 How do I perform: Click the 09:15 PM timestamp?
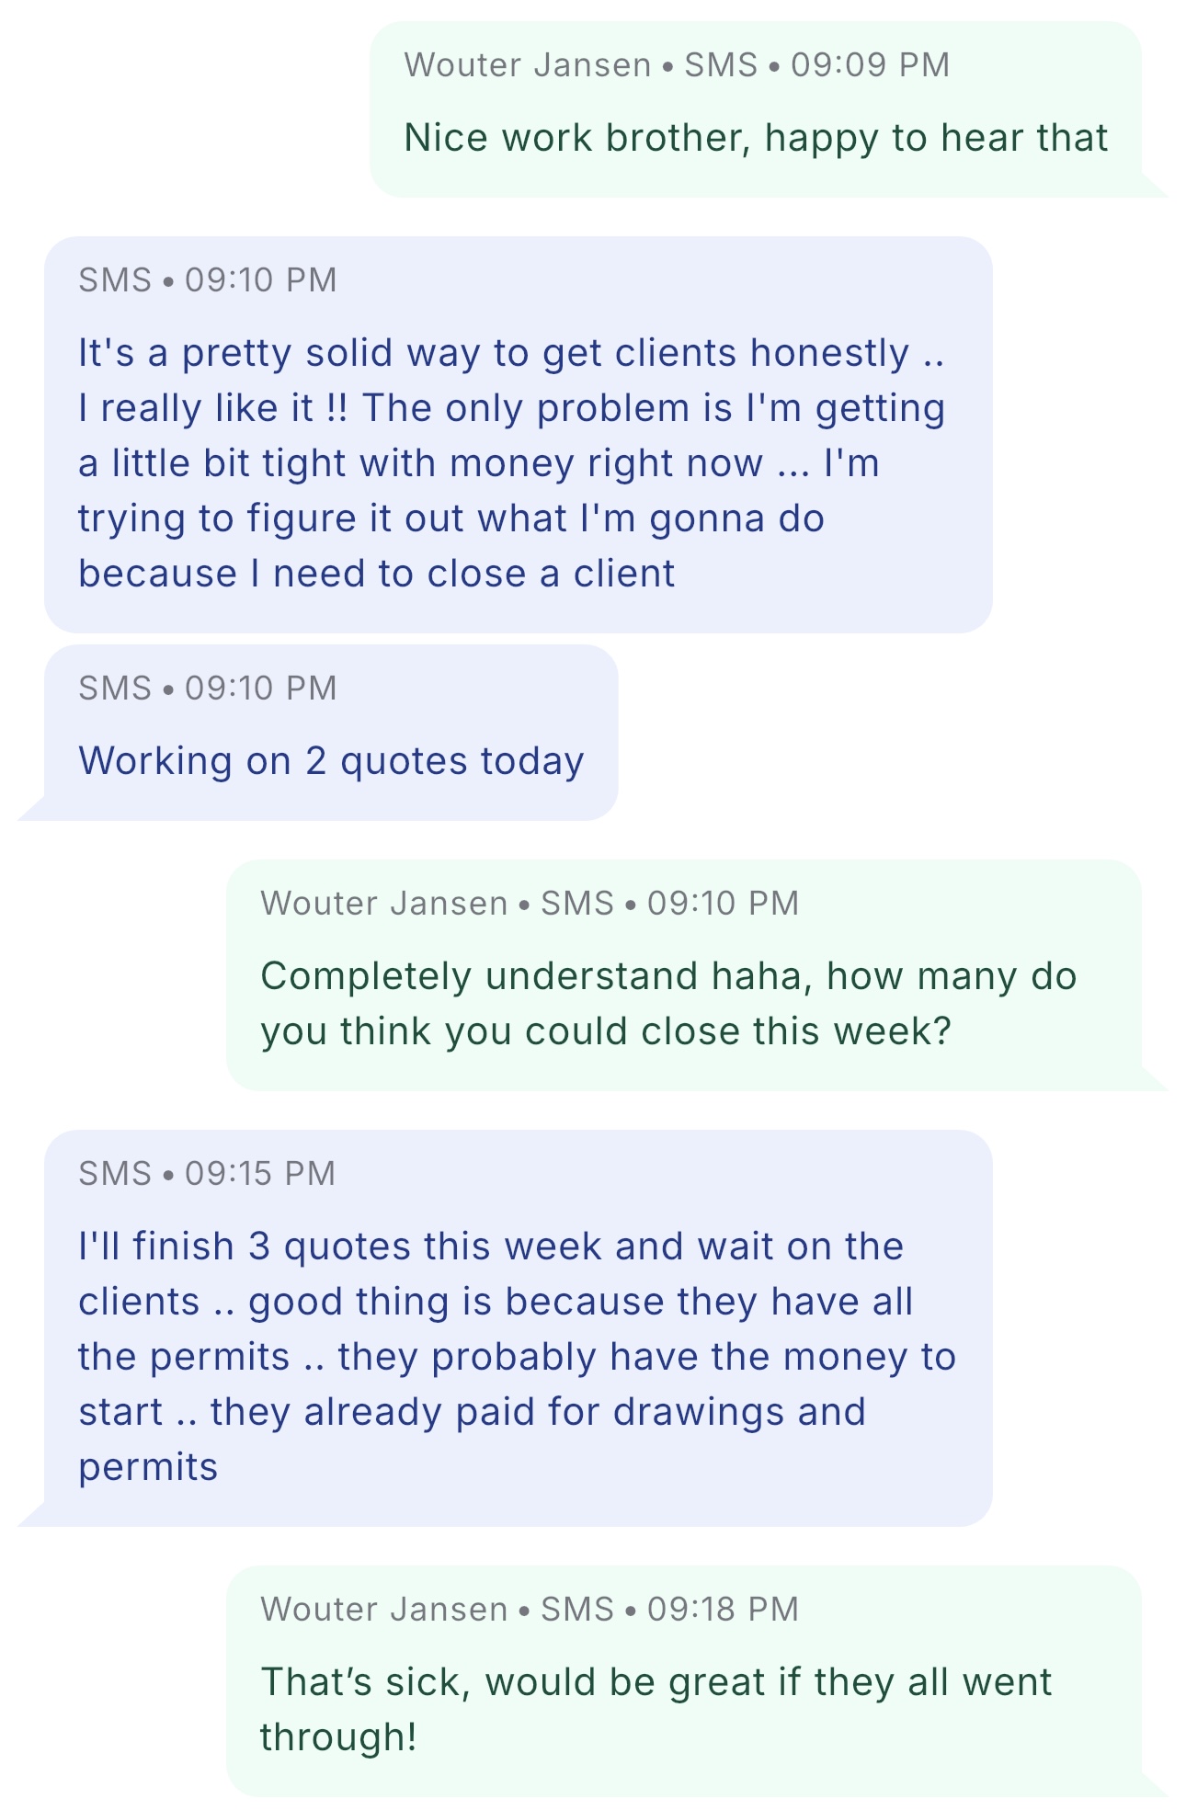(x=260, y=1173)
